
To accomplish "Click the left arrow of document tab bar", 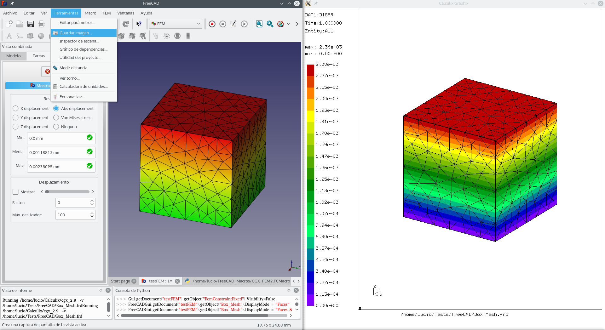I will coord(294,281).
